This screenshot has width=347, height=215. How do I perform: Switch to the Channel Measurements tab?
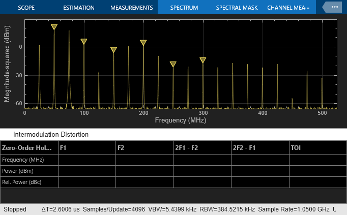(288, 8)
